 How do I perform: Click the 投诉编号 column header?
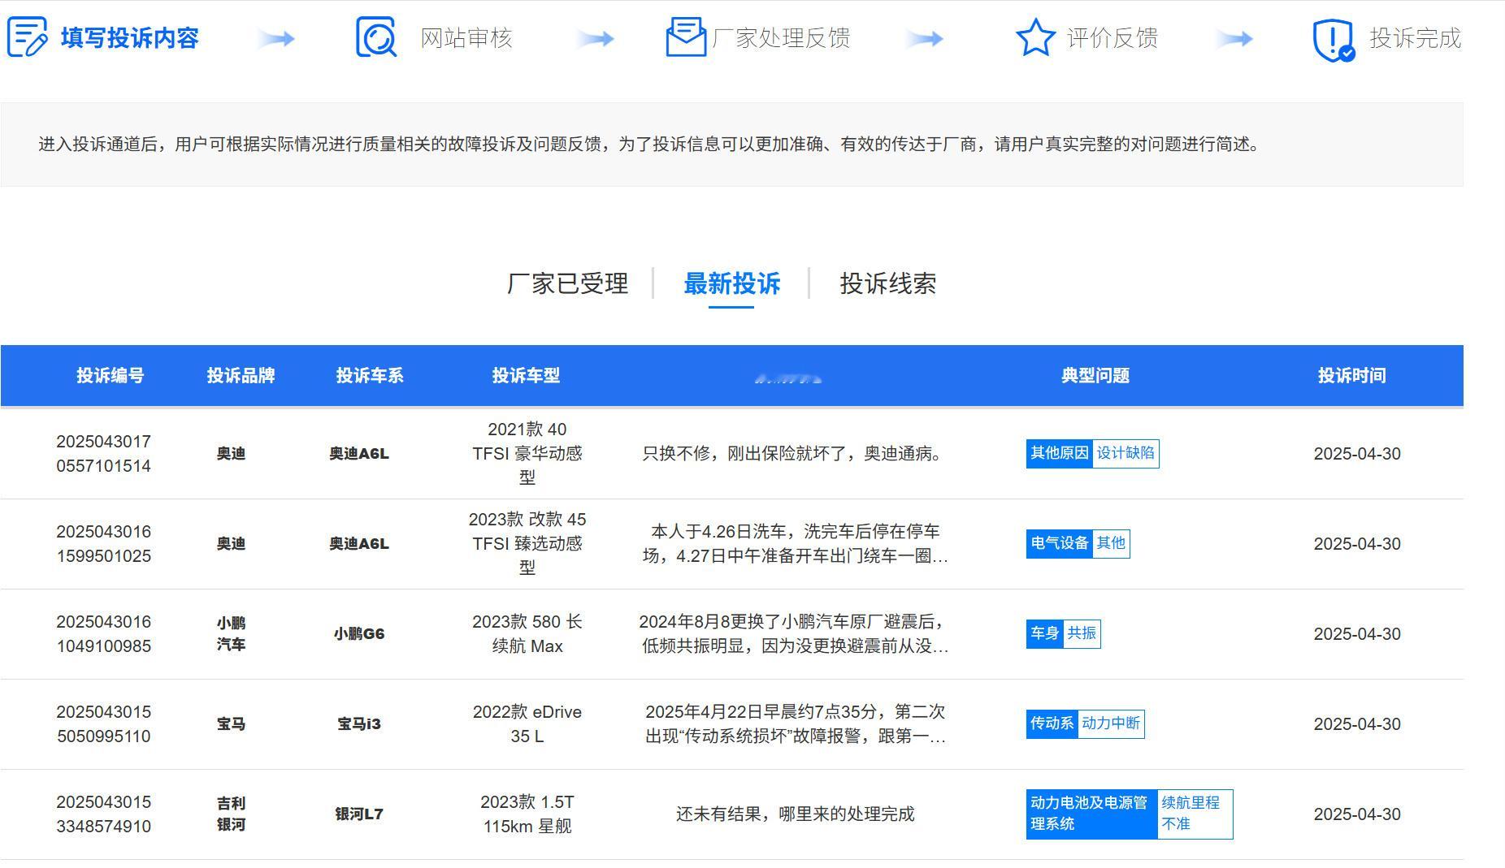[111, 375]
